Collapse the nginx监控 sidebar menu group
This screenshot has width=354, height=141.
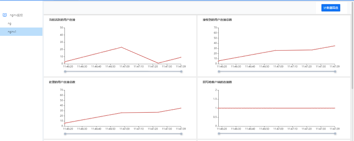point(16,15)
